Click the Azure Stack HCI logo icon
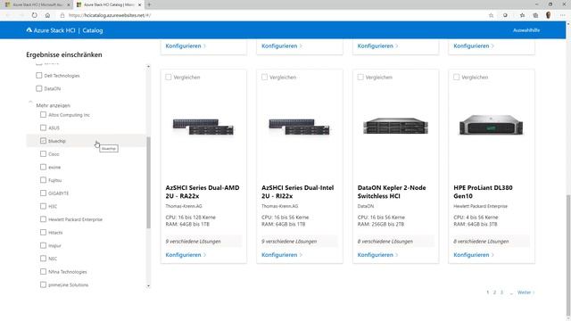The image size is (571, 321). coord(29,30)
